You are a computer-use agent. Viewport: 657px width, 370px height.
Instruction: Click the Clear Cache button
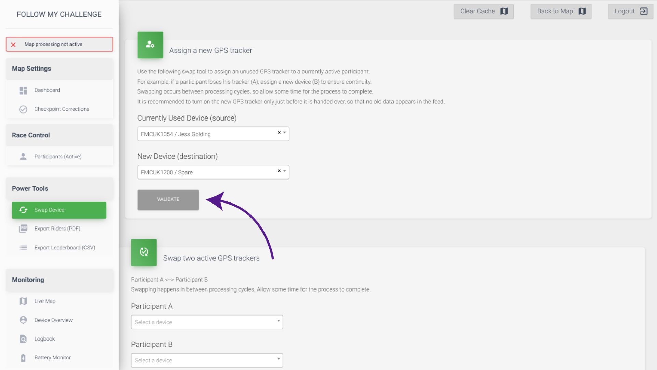point(483,11)
